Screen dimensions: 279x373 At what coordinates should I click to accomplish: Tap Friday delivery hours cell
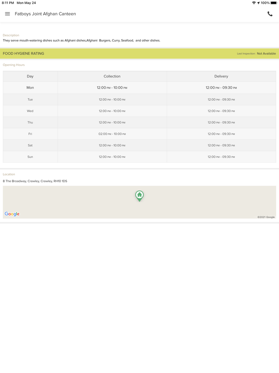pos(221,134)
